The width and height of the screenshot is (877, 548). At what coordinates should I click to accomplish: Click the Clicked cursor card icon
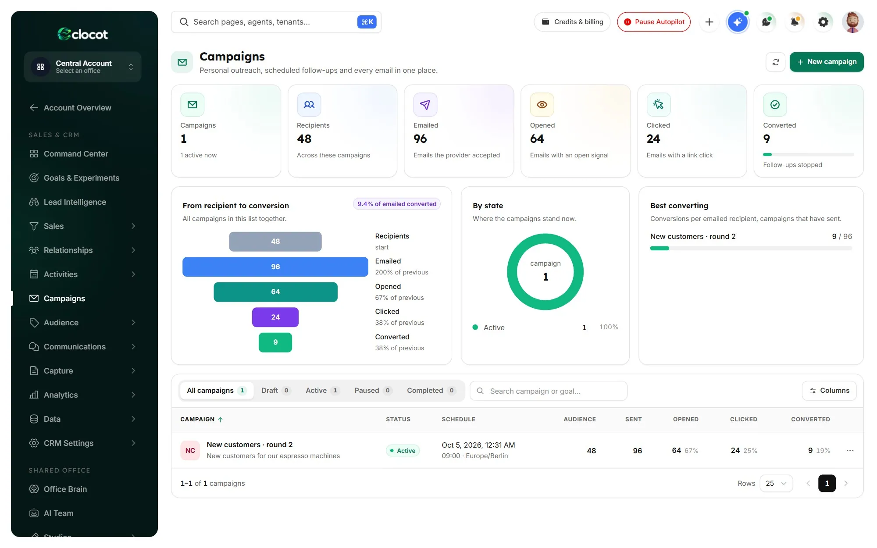click(658, 105)
